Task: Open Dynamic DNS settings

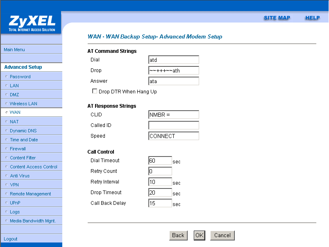Action: (x=23, y=131)
